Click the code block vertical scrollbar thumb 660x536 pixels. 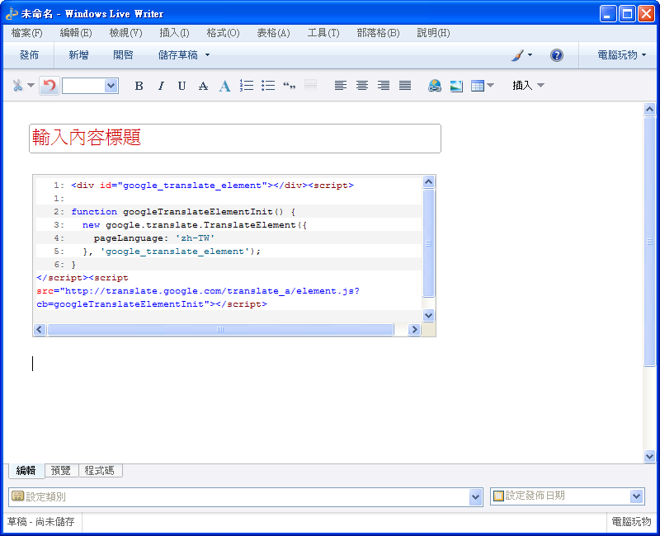click(428, 243)
